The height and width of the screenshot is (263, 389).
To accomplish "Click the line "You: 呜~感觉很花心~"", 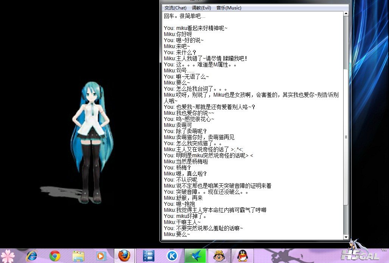I will click(189, 119).
